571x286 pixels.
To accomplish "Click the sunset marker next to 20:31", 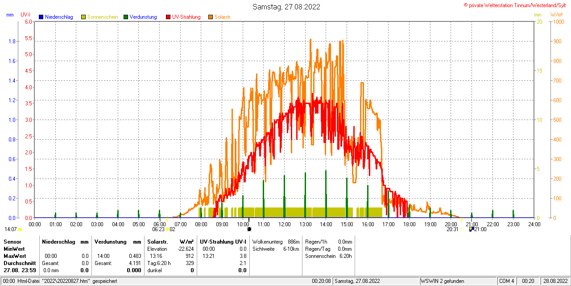I will click(461, 229).
